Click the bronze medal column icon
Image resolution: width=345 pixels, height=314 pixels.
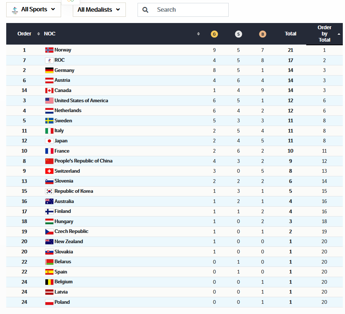pyautogui.click(x=262, y=34)
